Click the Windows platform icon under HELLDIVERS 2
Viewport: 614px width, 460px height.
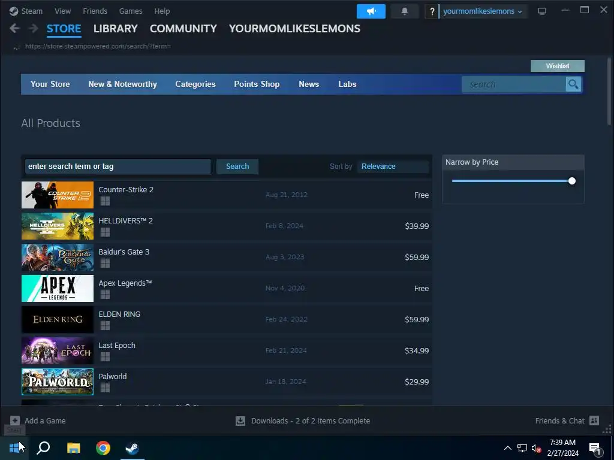tap(105, 232)
